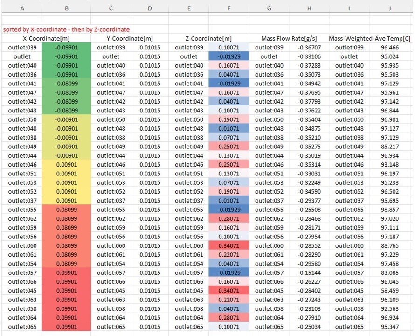This screenshot has width=415, height=336.
Task: Click the temperature cell showing 83.085
Action: (x=390, y=273)
